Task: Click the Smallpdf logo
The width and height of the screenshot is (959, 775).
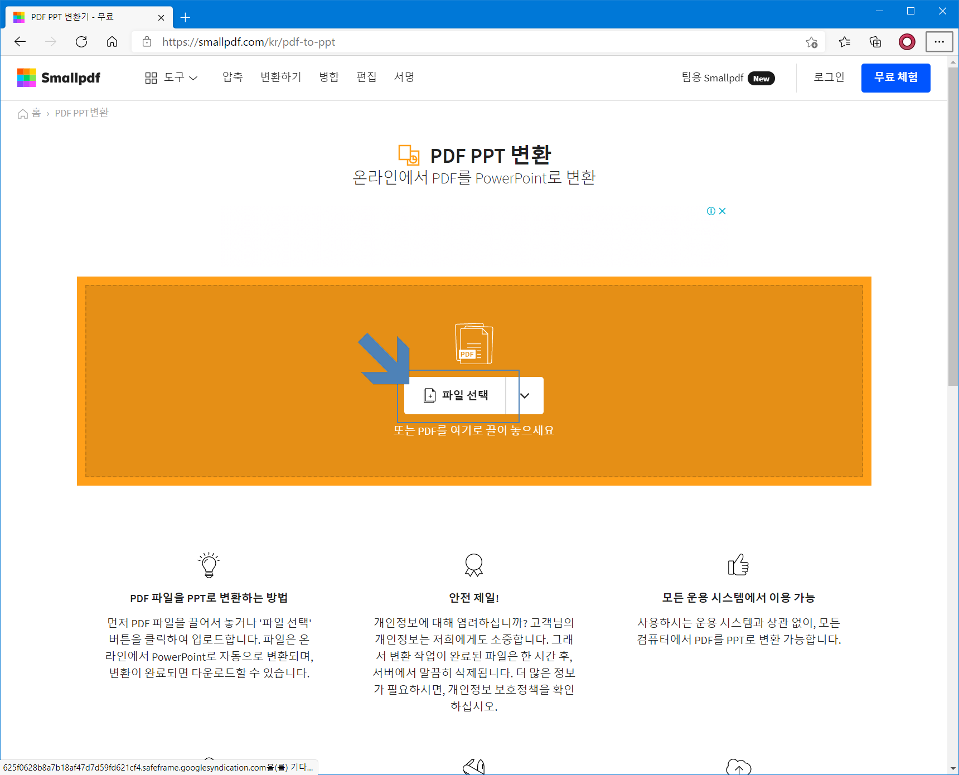Action: click(59, 77)
